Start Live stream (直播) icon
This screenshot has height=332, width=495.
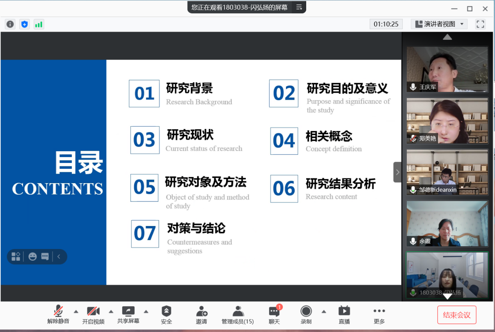[344, 314]
